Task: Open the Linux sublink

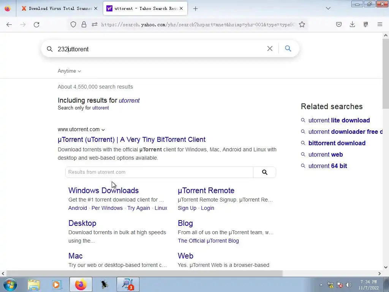Action: tap(161, 208)
